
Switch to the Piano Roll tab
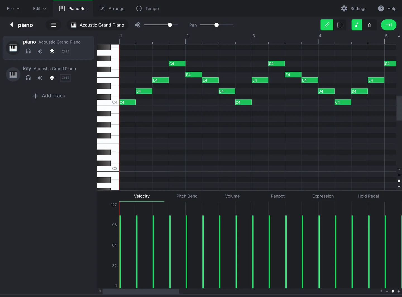tap(73, 8)
